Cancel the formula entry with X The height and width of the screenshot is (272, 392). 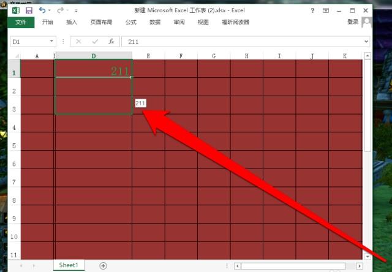[x=78, y=42]
